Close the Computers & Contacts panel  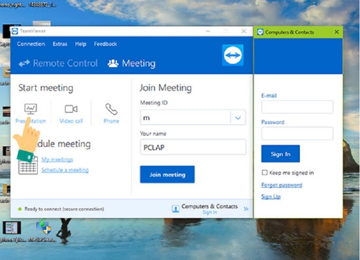(337, 32)
